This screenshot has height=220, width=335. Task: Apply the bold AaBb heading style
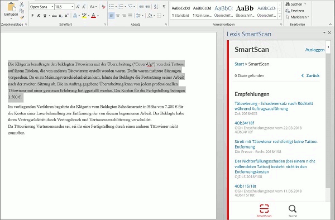coord(245,12)
